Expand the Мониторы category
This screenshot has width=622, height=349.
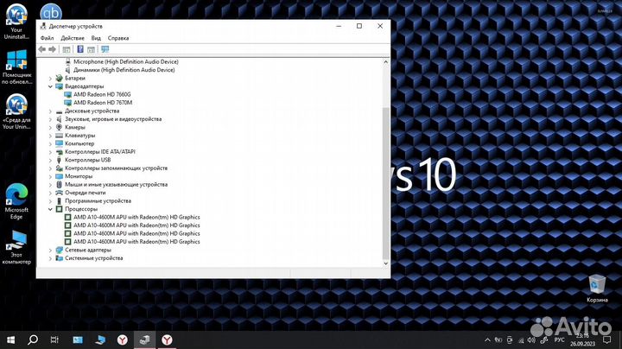(x=50, y=176)
